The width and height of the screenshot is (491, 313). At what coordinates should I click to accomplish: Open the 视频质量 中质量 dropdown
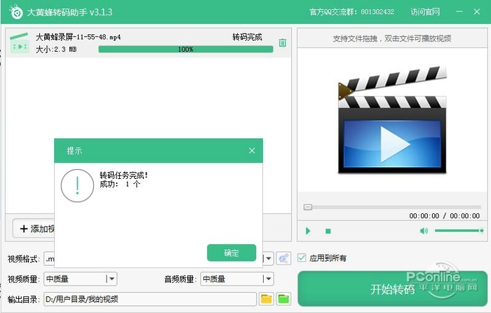[81, 279]
